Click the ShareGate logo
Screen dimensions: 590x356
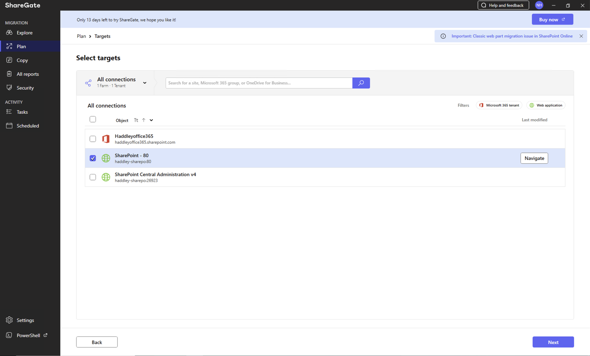(23, 5)
